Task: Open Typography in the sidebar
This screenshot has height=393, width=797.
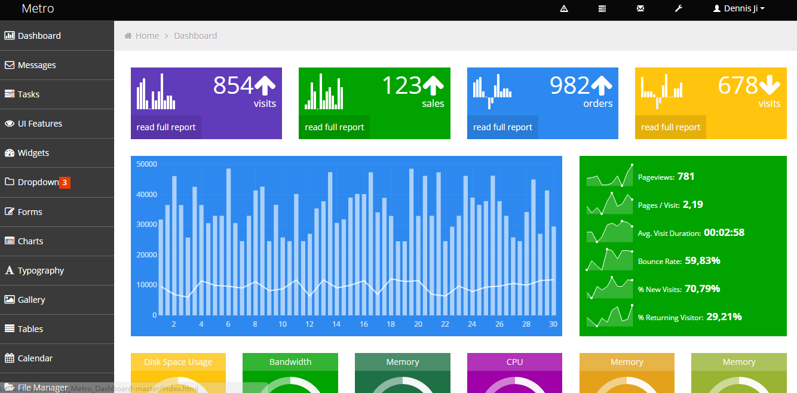Action: click(57, 271)
